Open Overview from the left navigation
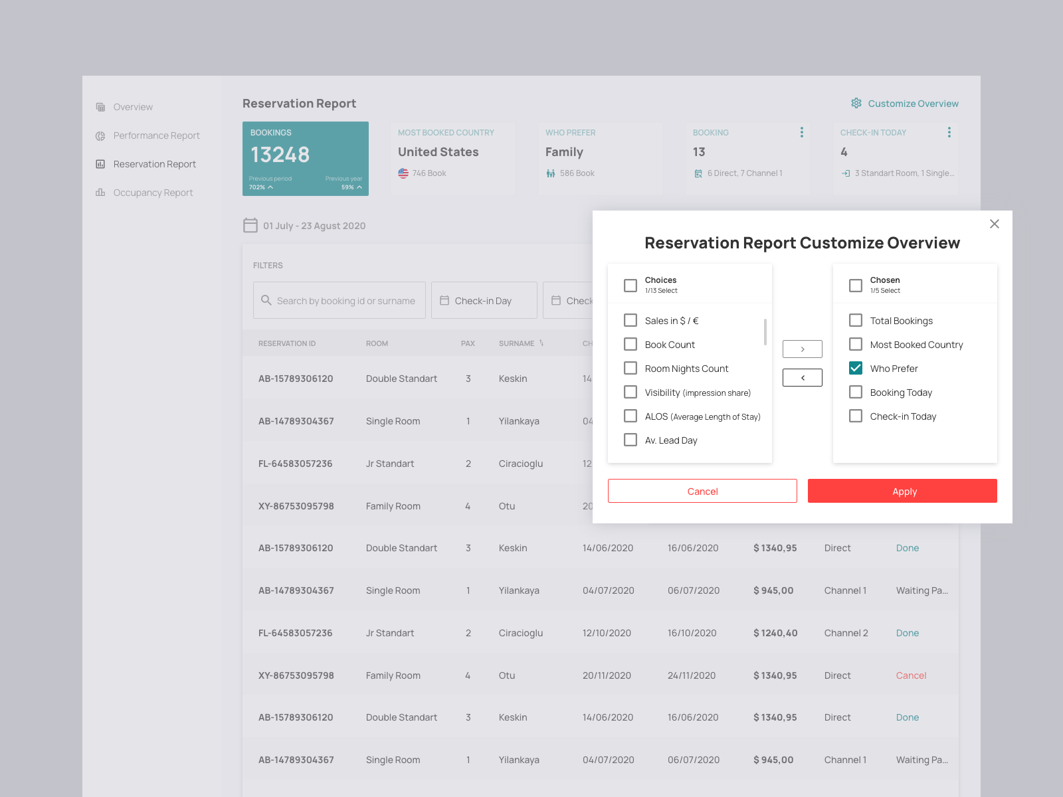Viewport: 1063px width, 797px height. coord(133,106)
